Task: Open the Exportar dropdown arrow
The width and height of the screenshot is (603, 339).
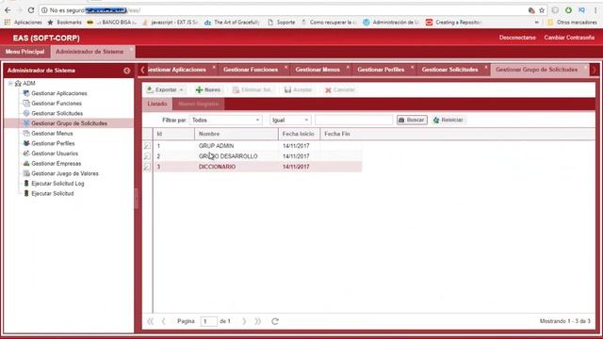Action: pos(181,90)
